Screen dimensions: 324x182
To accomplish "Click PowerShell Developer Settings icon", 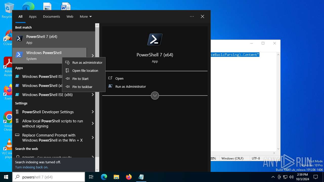I will click(x=17, y=112).
